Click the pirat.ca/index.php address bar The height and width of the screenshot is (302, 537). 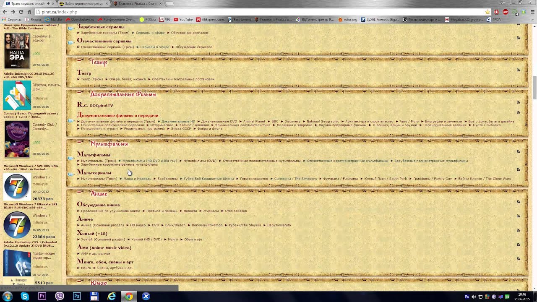(260, 12)
